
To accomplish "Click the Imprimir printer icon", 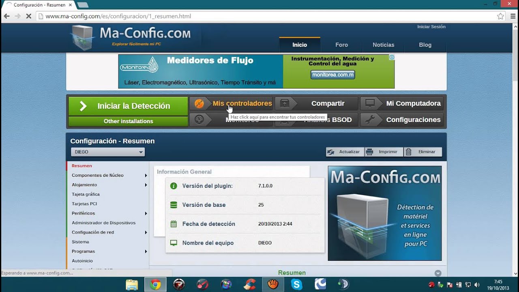I will coord(369,152).
